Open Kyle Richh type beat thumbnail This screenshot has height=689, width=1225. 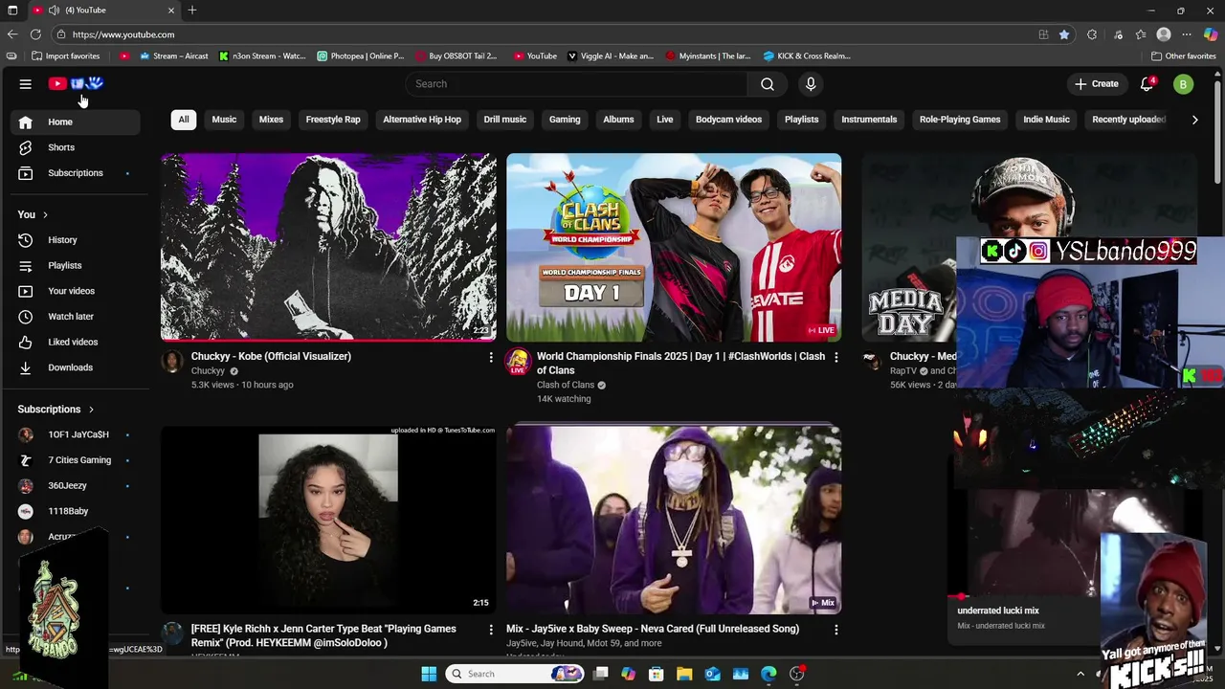click(328, 520)
